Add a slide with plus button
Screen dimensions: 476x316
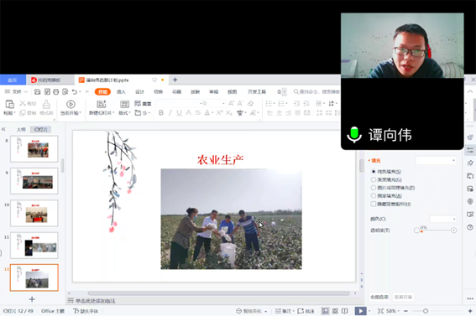pos(32,299)
